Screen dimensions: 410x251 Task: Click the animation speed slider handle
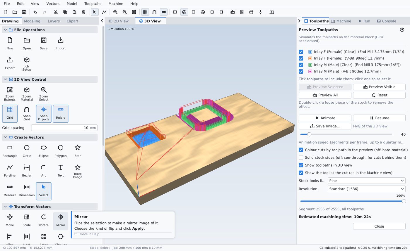(309, 134)
